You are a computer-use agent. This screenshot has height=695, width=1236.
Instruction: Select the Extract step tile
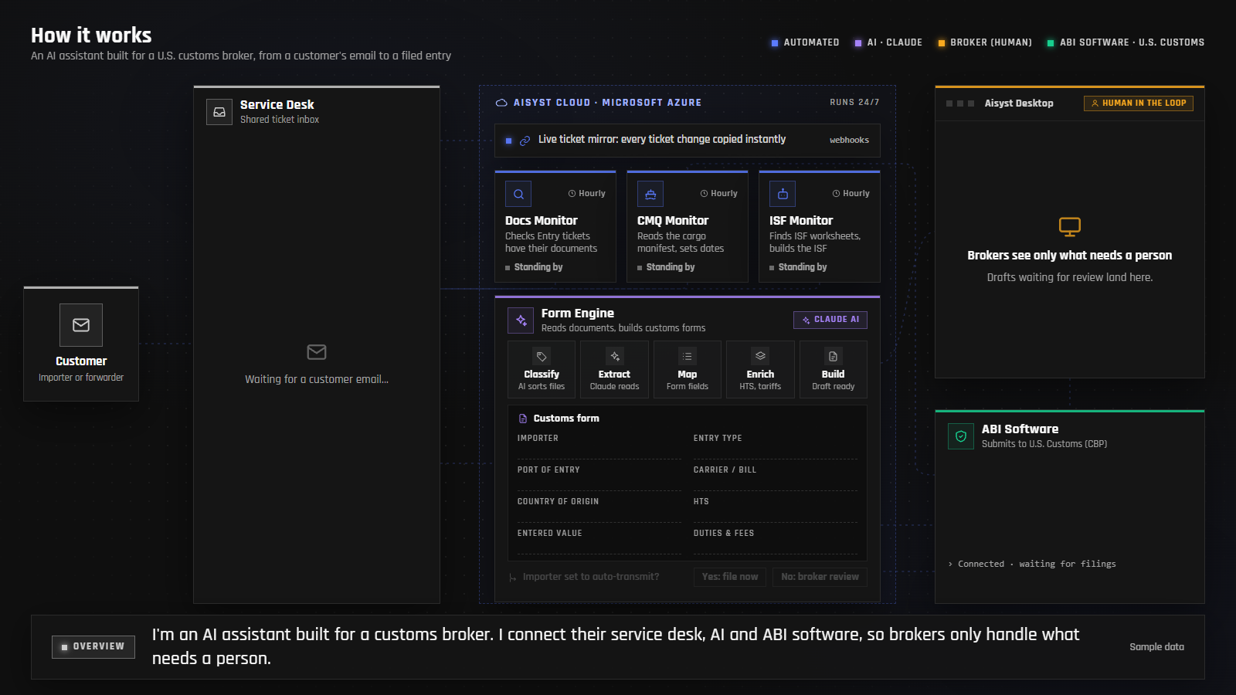click(615, 369)
